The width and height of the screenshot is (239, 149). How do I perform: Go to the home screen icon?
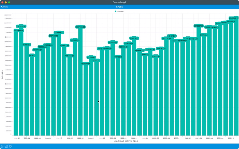pyautogui.click(x=2, y=146)
